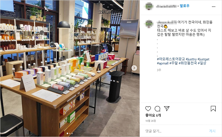This screenshot has height=137, width=222.
Task: Share the post with the paper plane icon
Action: (167, 109)
